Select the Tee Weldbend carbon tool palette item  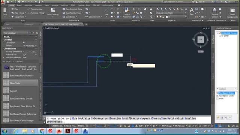(x=20, y=68)
